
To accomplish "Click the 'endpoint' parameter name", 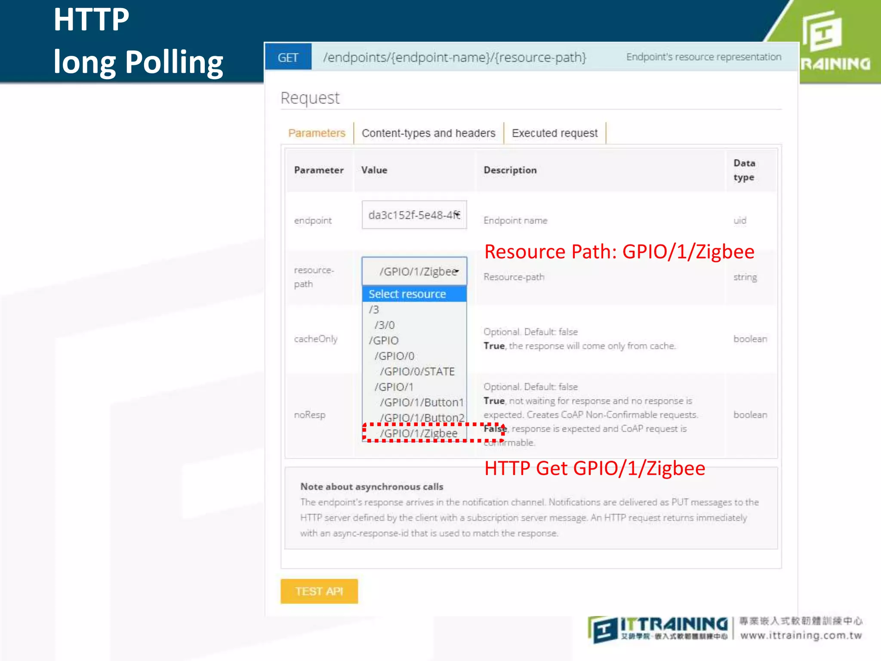I will (313, 220).
